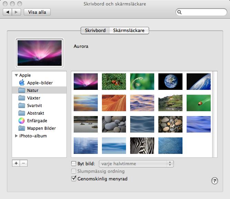Select the Abstrakt folder
The image size is (230, 199).
point(39,113)
